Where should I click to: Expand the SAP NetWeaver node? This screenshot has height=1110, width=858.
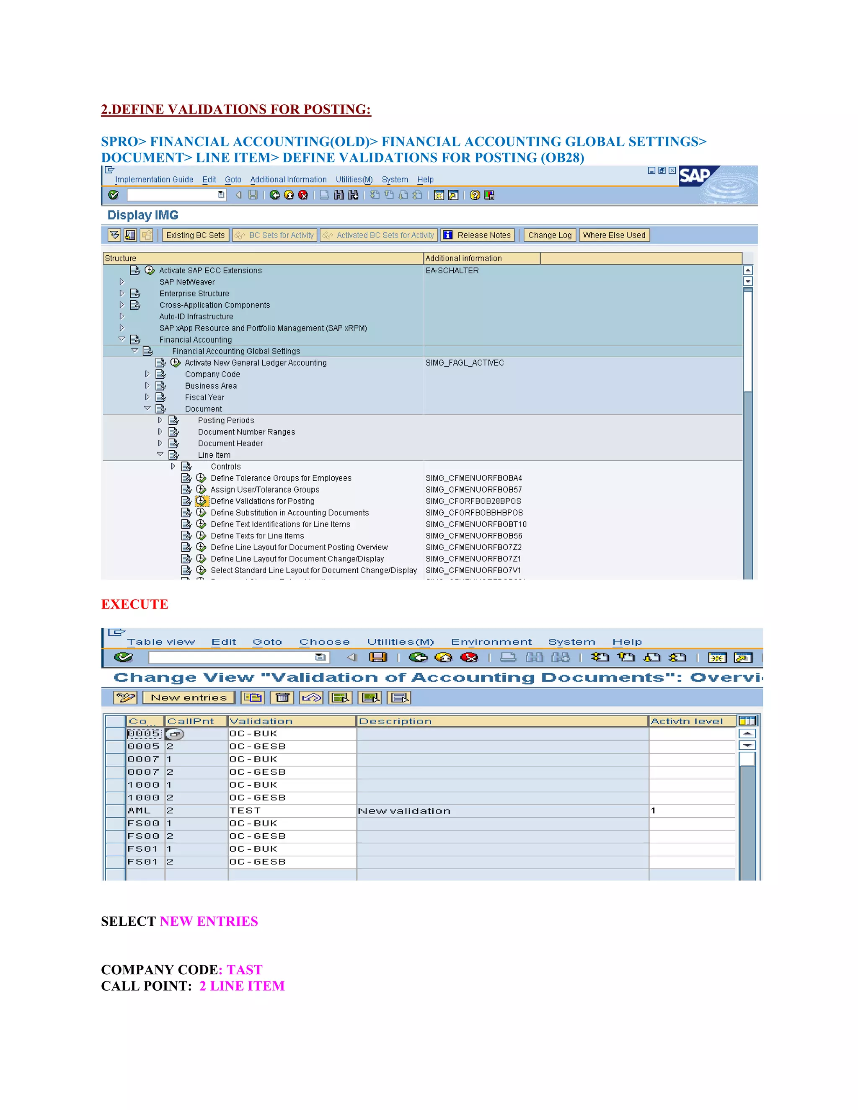pos(121,281)
